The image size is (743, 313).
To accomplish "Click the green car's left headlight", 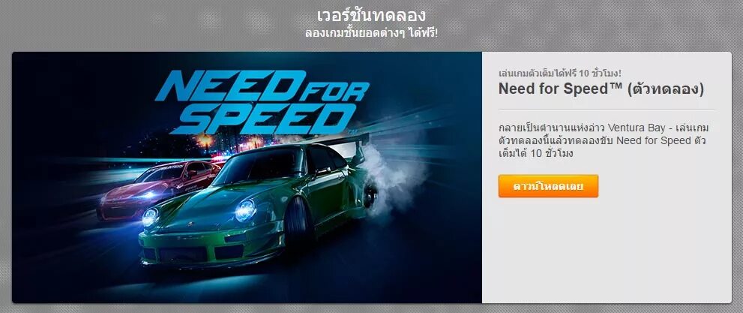I will [150, 216].
